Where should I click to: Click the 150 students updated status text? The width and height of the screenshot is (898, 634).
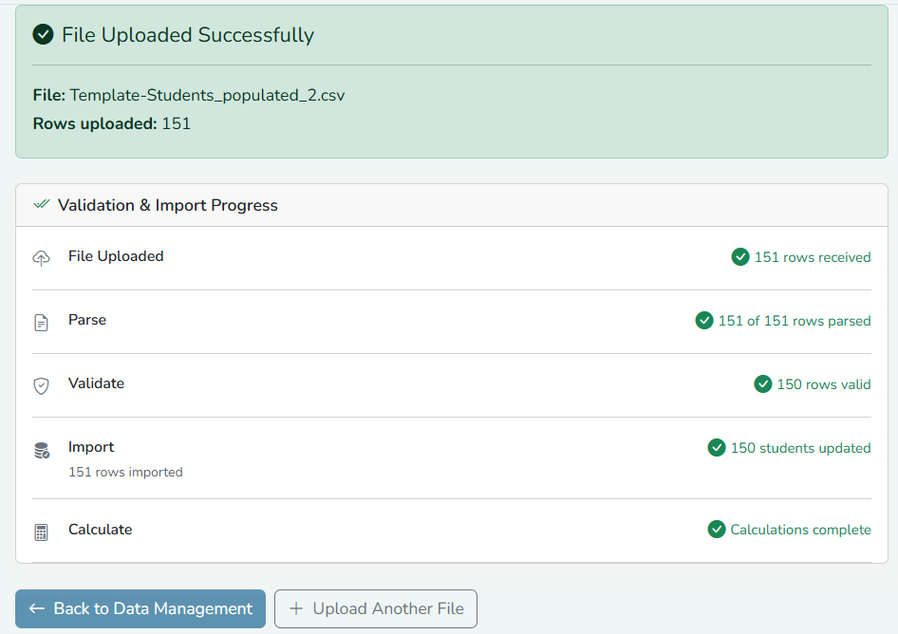[800, 448]
